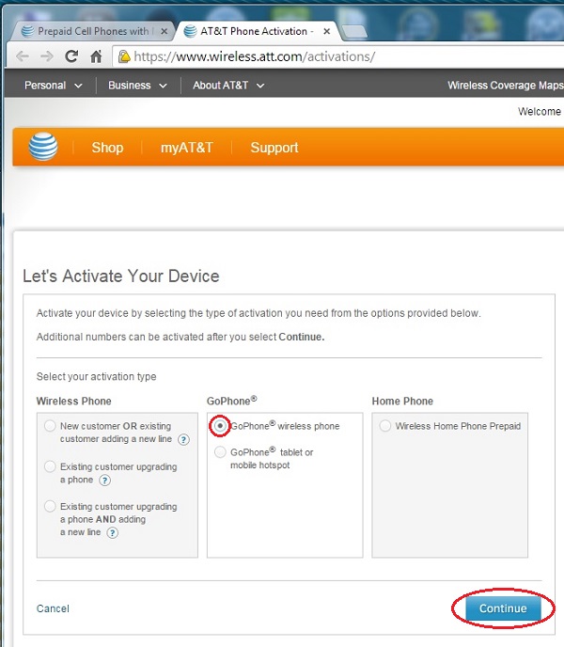This screenshot has width=564, height=647.
Task: Close the Prepaid Cell Phones tab
Action: 164,31
